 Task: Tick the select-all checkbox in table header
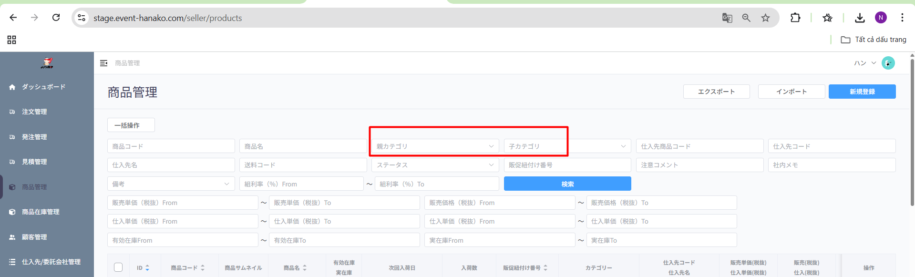[118, 267]
